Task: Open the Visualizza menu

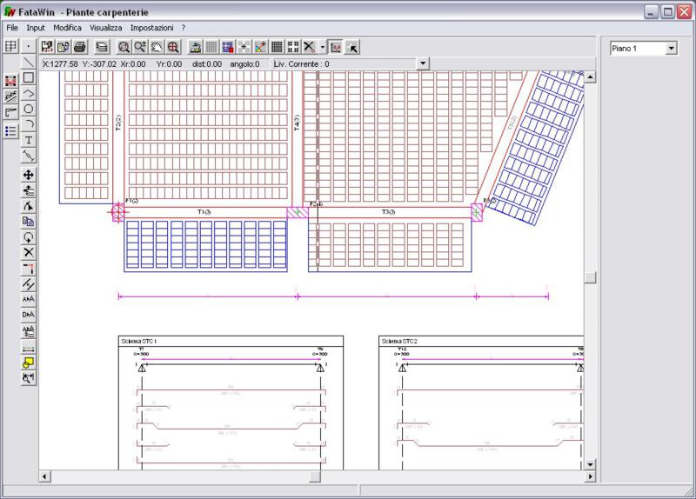Action: (105, 28)
